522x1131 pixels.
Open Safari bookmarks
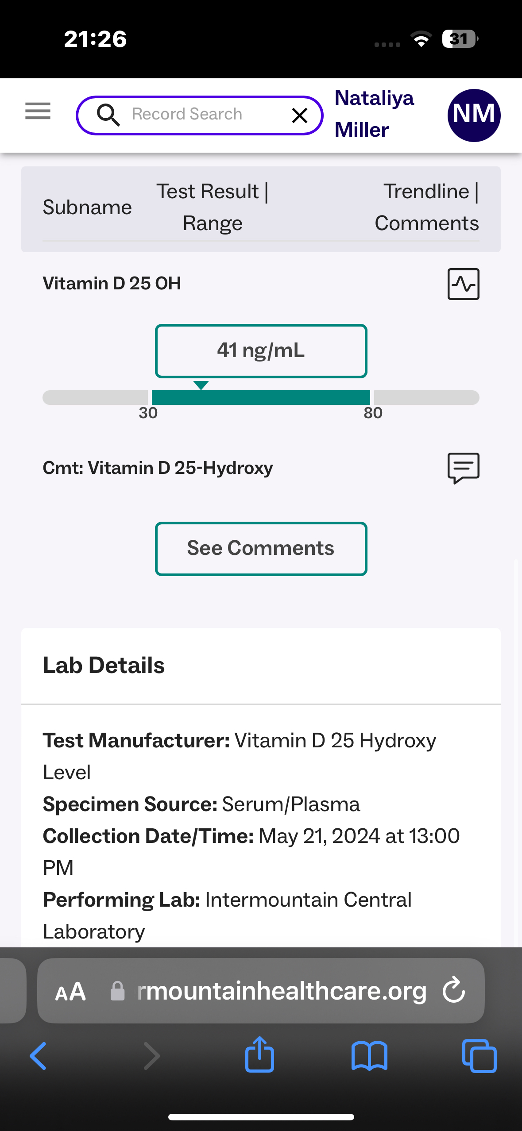[x=369, y=1056]
